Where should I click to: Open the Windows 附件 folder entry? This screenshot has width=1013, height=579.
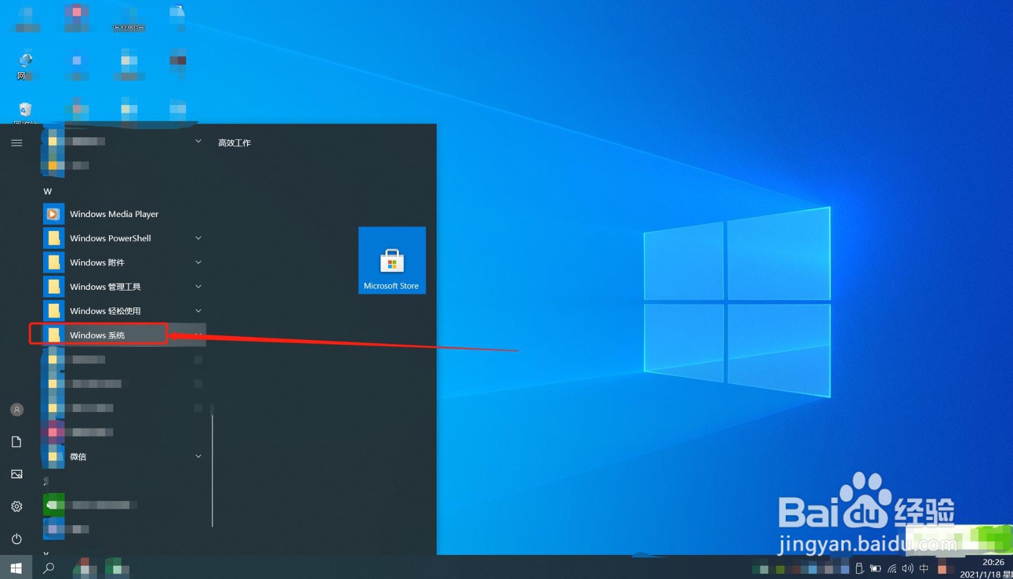(124, 262)
